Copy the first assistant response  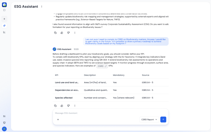click(55, 33)
